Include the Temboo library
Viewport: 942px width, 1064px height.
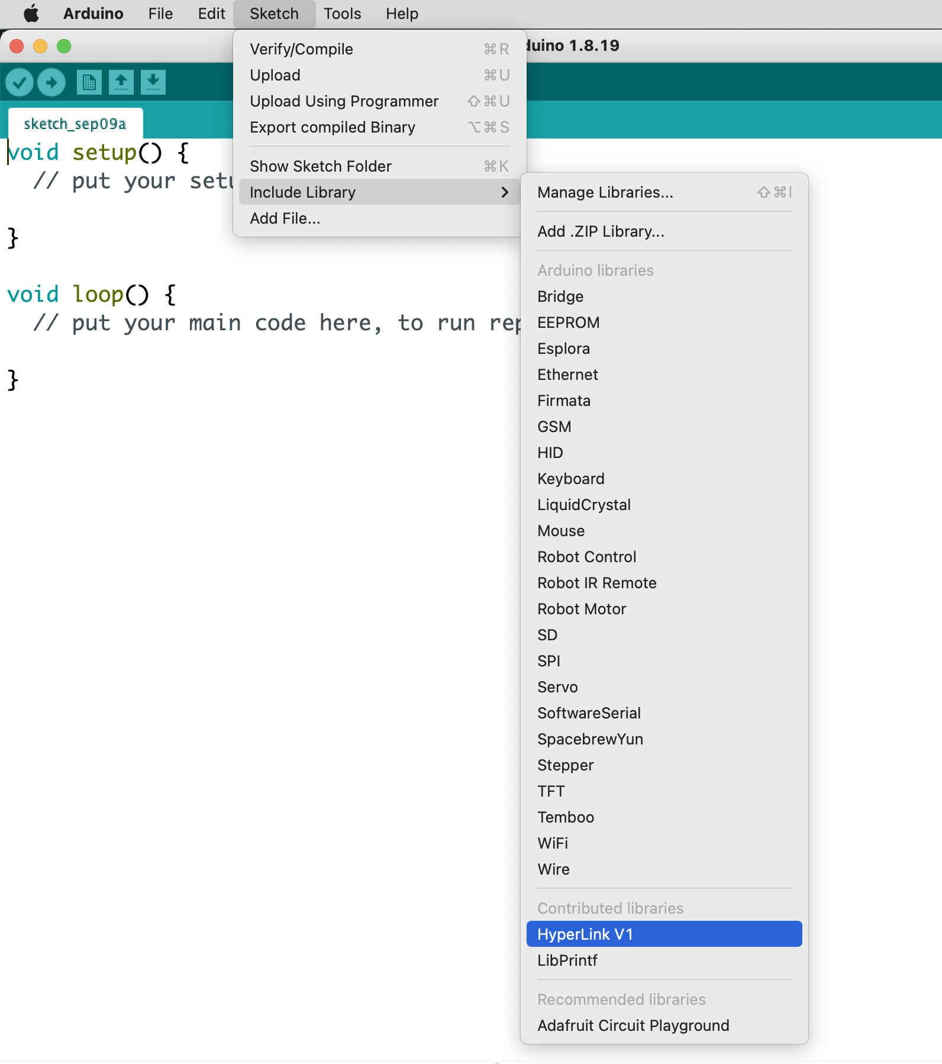click(x=664, y=817)
